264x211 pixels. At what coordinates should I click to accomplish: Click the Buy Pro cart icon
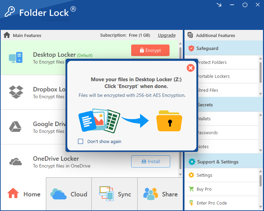(x=191, y=189)
